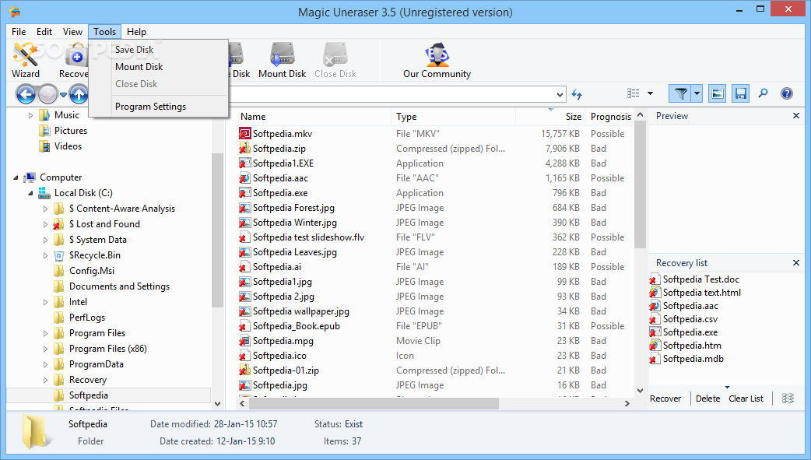The width and height of the screenshot is (811, 460).
Task: Expand the Recovery folder node
Action: coord(45,380)
